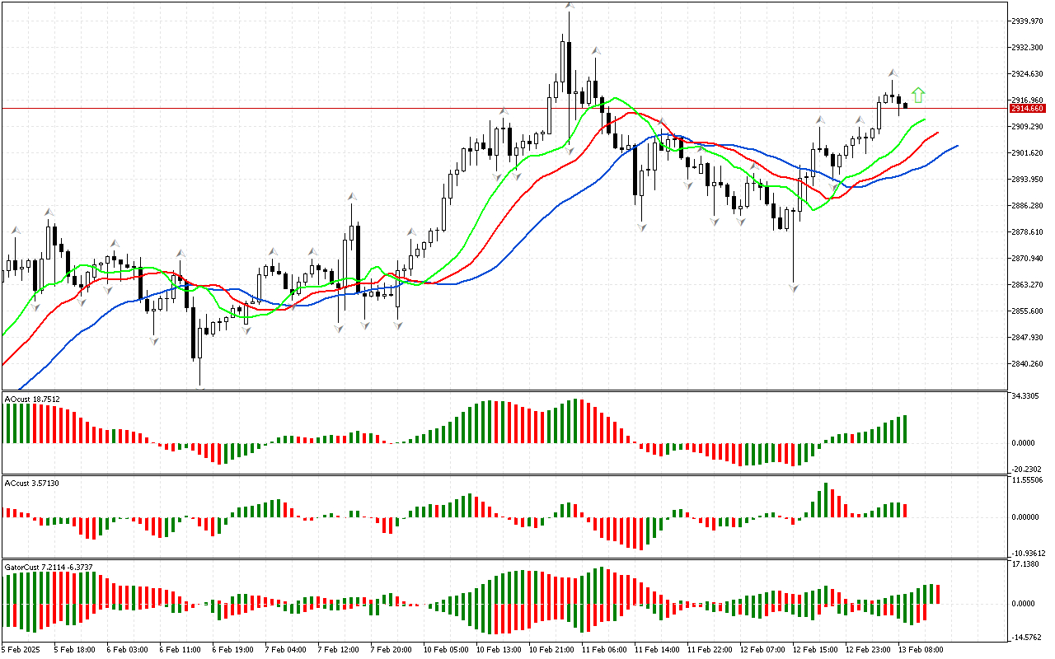Screen dimensions: 1055x659
Task: Click price level 2840.260 on the scale
Action: pos(1027,363)
